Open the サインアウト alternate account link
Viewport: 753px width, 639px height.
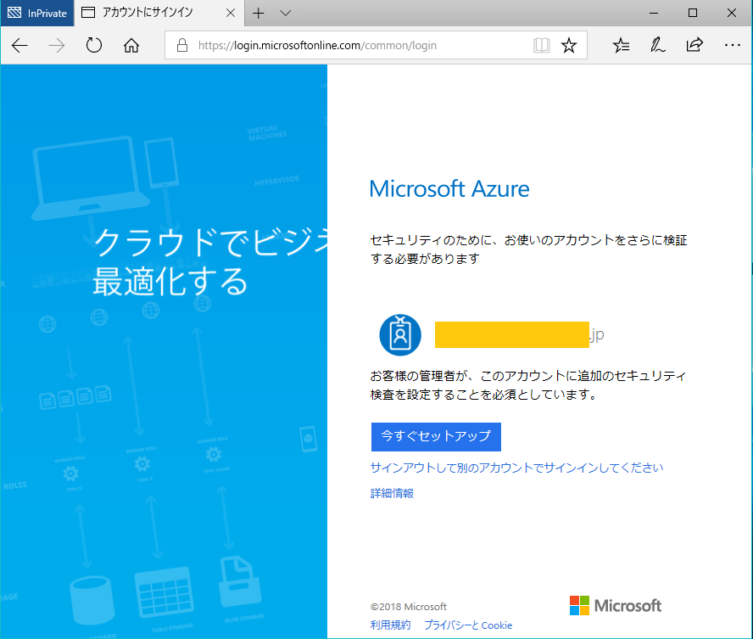click(516, 467)
